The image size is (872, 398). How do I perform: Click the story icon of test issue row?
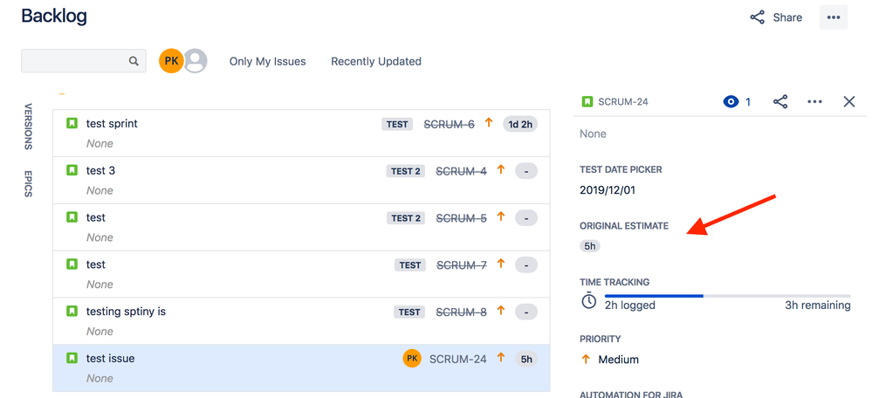[72, 358]
